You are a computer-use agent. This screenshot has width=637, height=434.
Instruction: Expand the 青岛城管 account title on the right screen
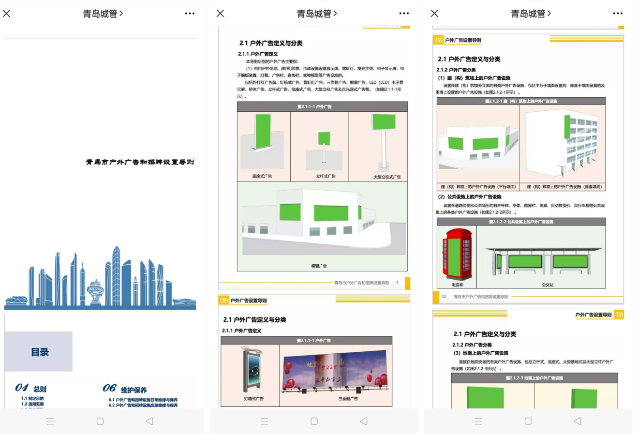(x=531, y=14)
